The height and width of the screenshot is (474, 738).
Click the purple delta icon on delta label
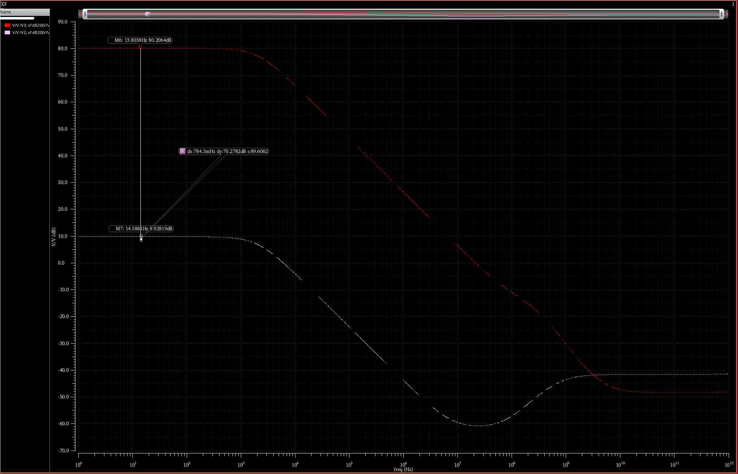click(x=182, y=151)
